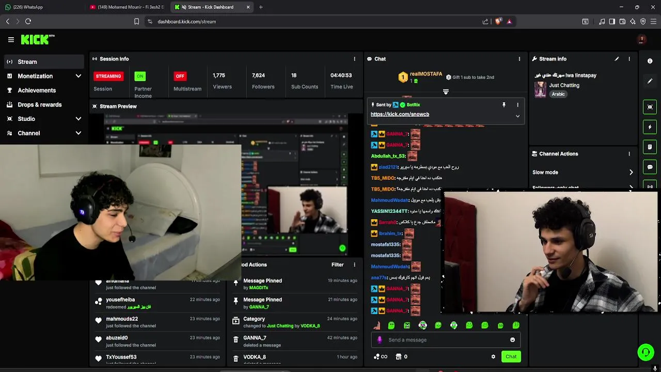Open the Chat panel three-dot menu

click(520, 59)
